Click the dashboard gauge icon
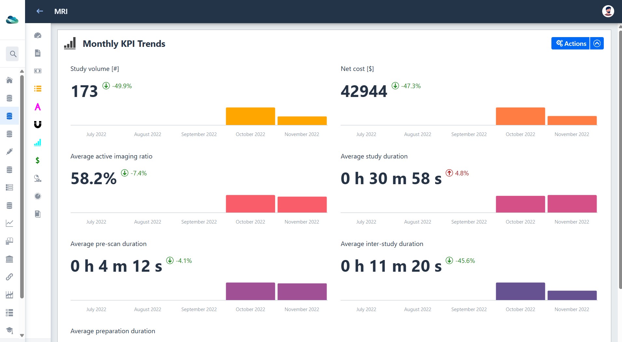 point(38,35)
